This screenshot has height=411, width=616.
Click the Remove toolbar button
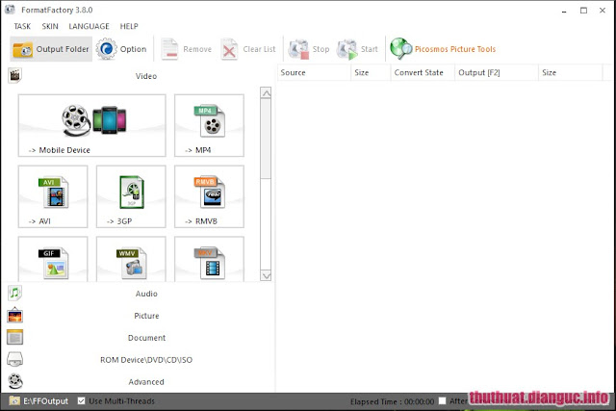click(x=186, y=49)
